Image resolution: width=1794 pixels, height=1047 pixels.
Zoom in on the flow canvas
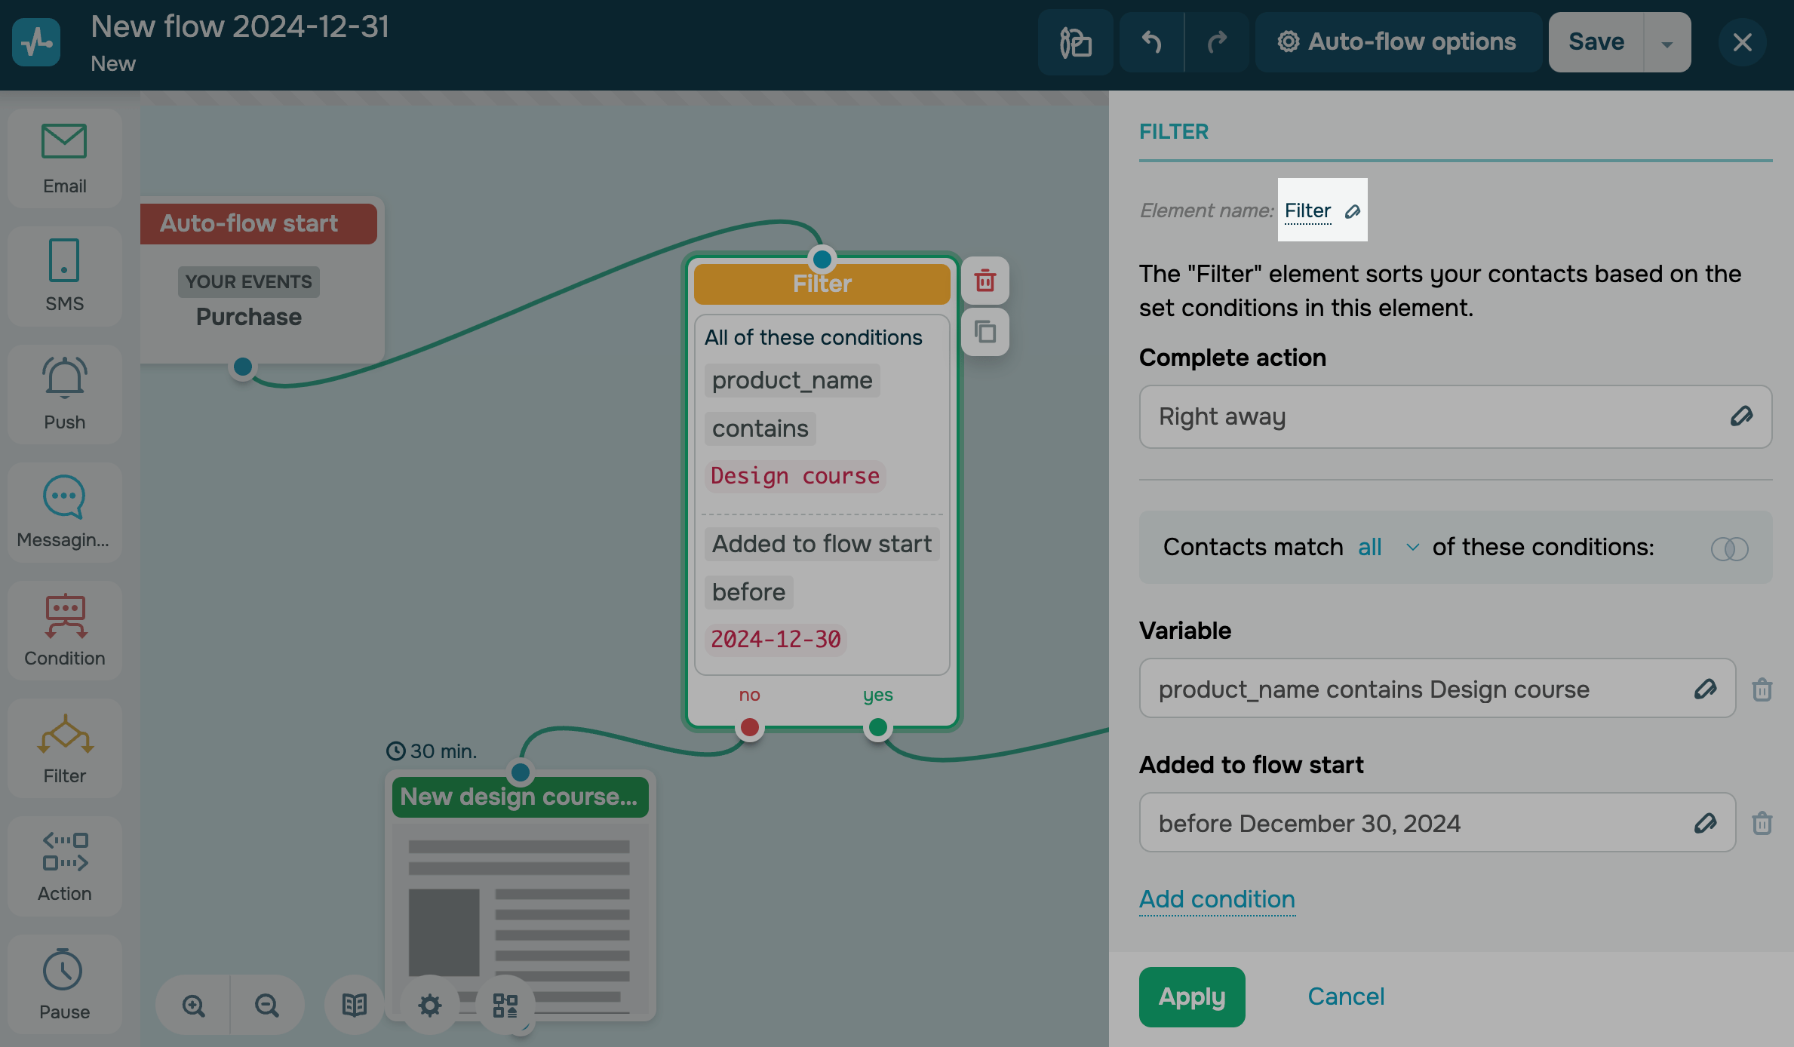coord(193,1005)
